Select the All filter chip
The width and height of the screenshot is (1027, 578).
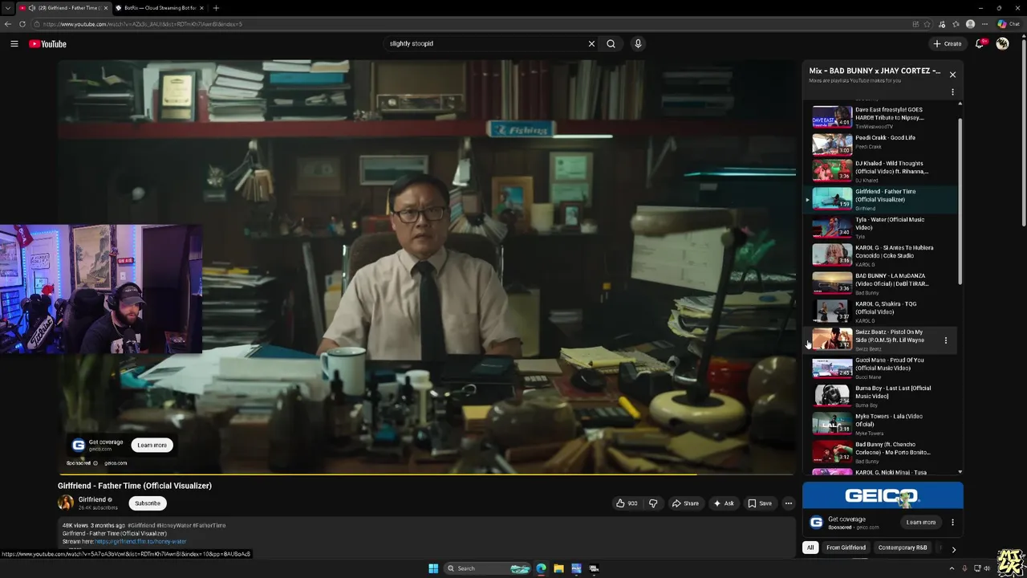pyautogui.click(x=810, y=547)
